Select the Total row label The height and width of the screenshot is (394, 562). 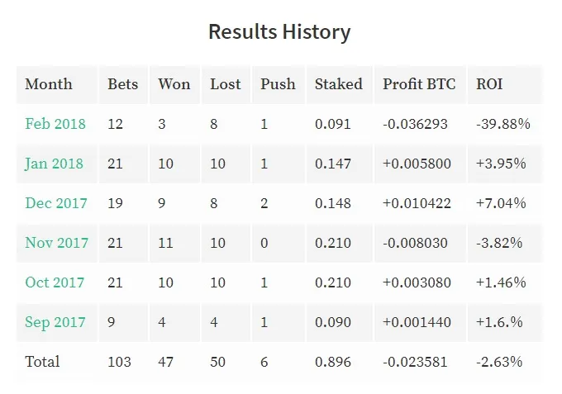click(x=42, y=362)
